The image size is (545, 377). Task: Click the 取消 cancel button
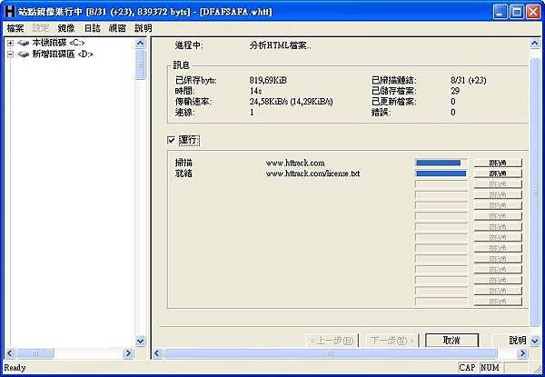tap(451, 340)
